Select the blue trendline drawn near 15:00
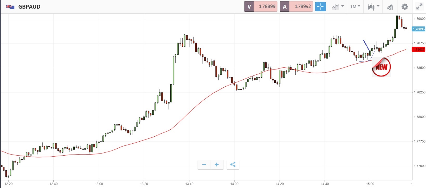Viewport: 426px width, 188px height. (366, 45)
